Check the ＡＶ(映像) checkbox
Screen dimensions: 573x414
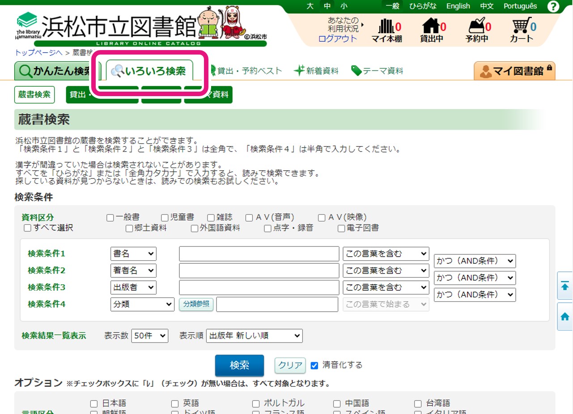click(322, 218)
